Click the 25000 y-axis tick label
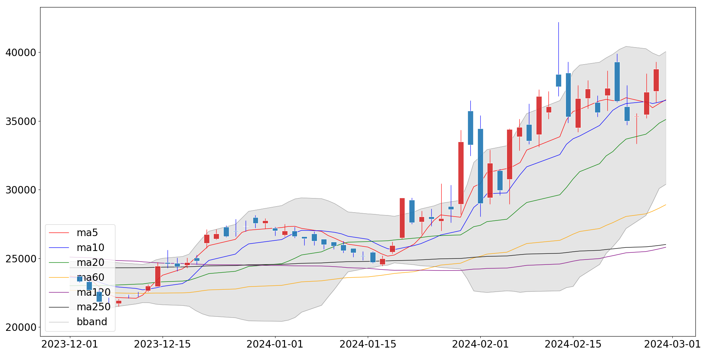The width and height of the screenshot is (710, 355). tap(21, 259)
